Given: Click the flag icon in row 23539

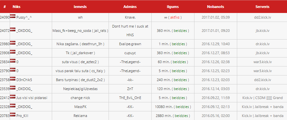Looking at the screenshot, I should pyautogui.click(x=13, y=87).
